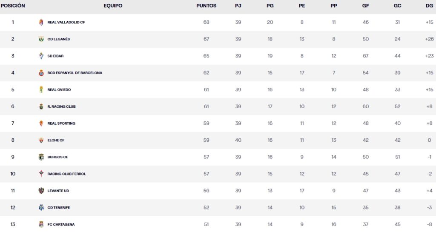Open the Real Valladolid CF team name link
This screenshot has width=436, height=232.
66,22
